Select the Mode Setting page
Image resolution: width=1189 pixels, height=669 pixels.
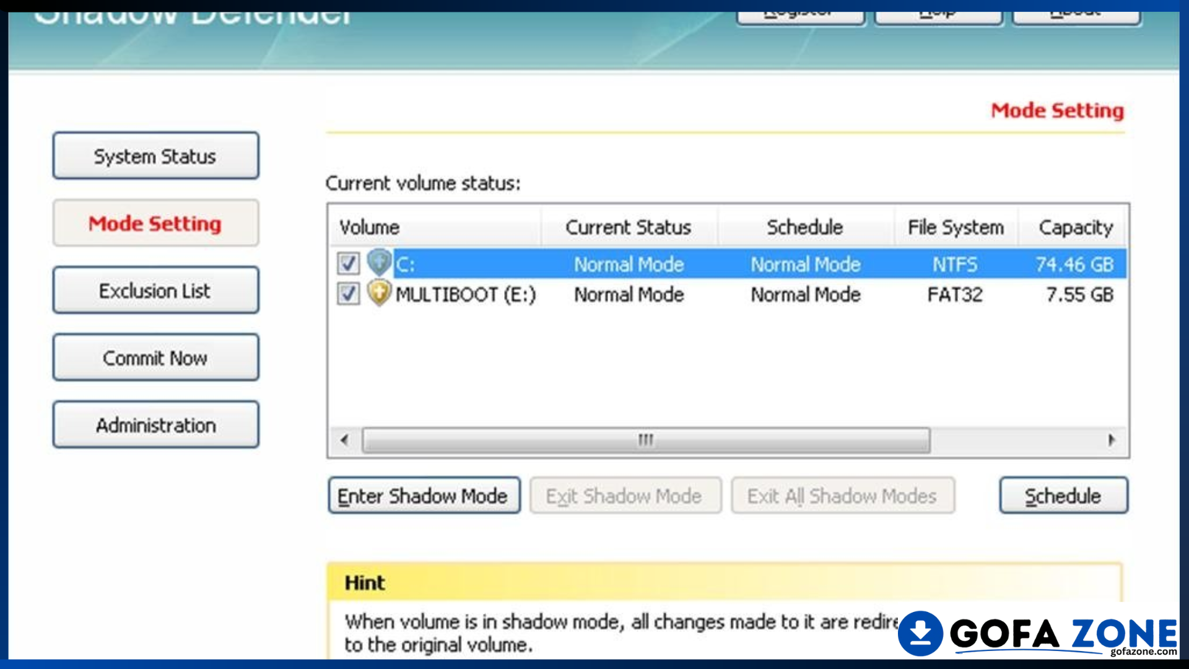pyautogui.click(x=155, y=223)
